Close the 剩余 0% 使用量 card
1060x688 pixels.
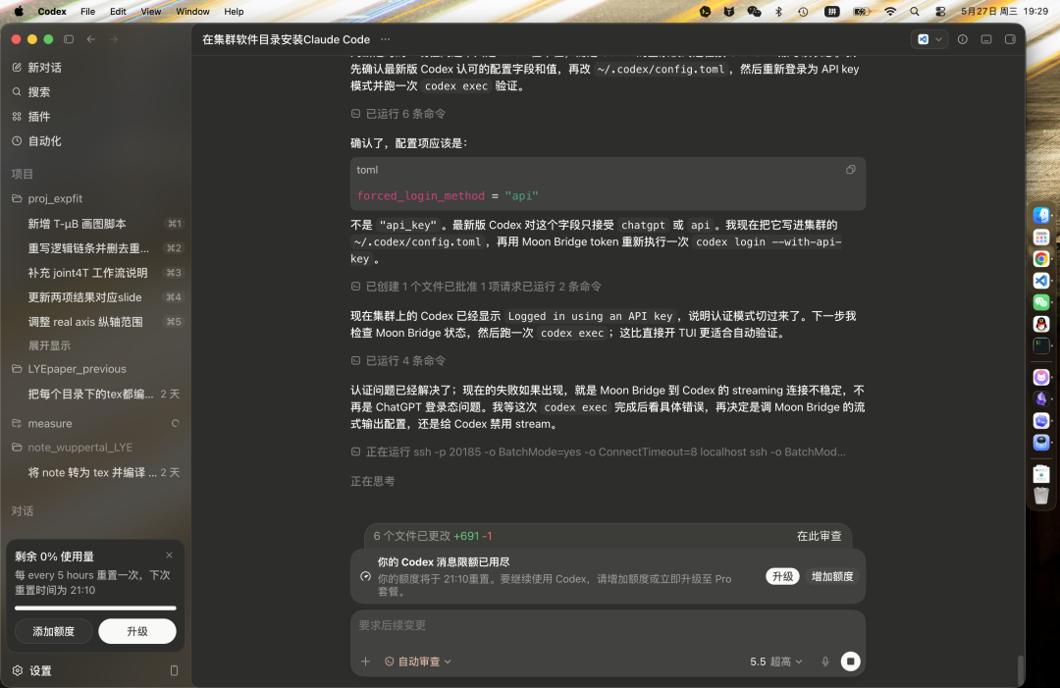pos(169,555)
